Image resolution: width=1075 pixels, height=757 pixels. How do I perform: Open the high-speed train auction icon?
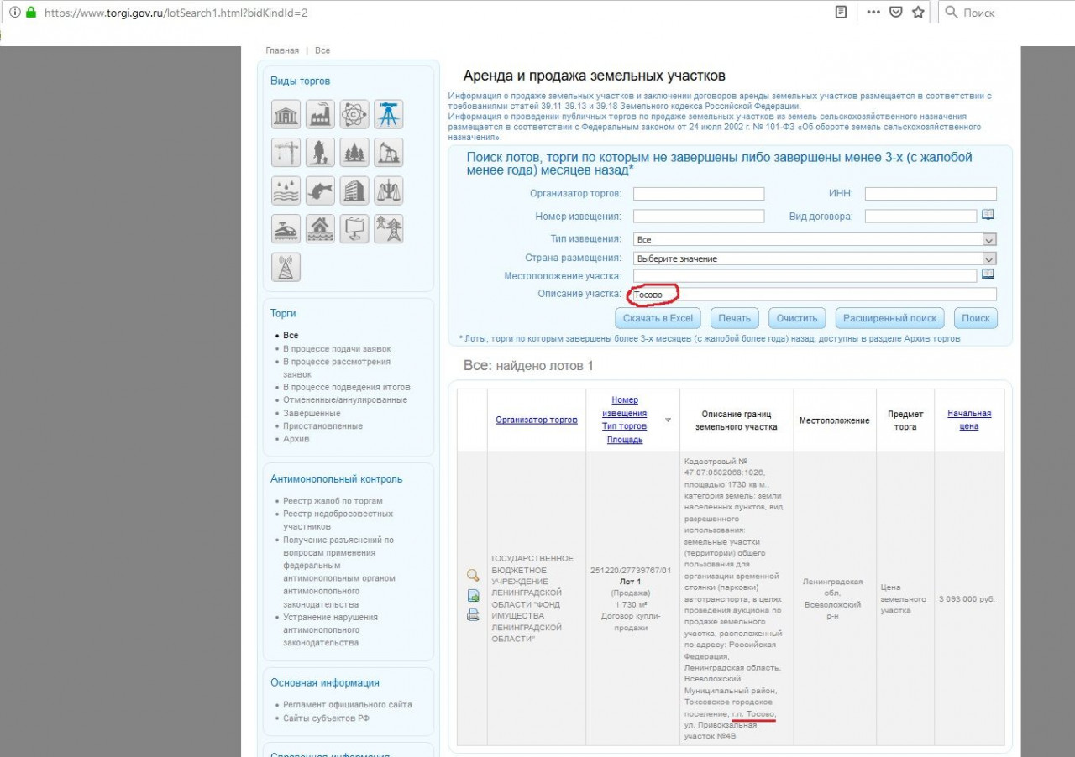point(286,228)
